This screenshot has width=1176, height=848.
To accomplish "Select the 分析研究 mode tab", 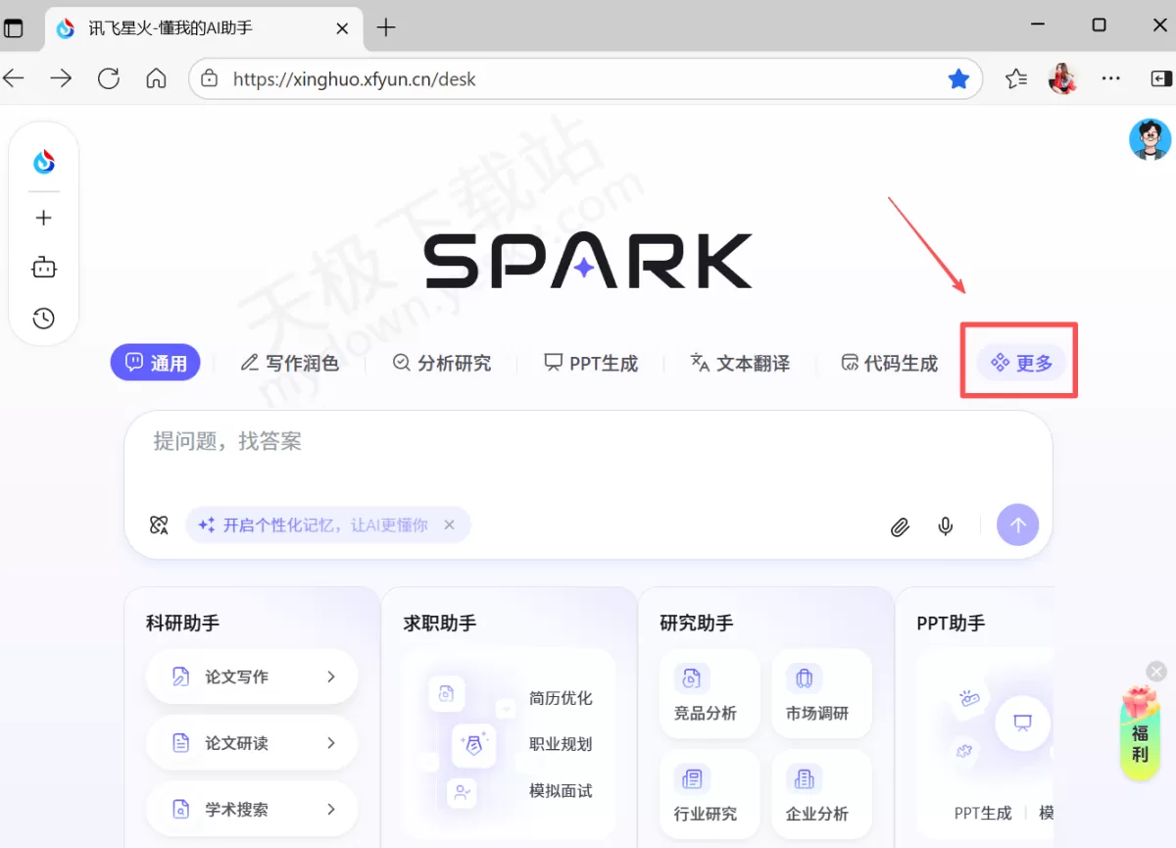I will [442, 363].
